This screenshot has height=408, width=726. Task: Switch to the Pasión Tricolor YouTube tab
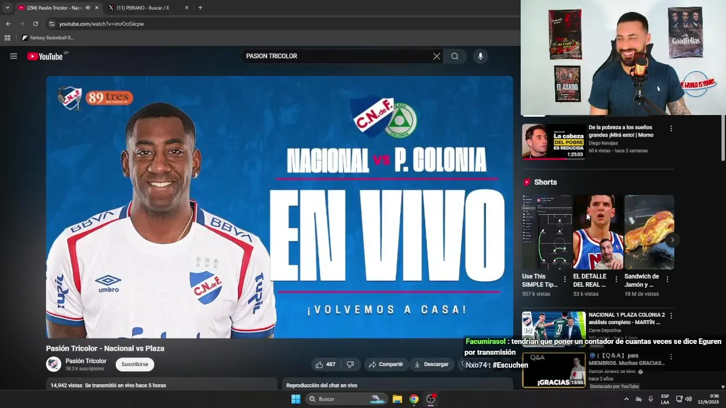click(54, 8)
